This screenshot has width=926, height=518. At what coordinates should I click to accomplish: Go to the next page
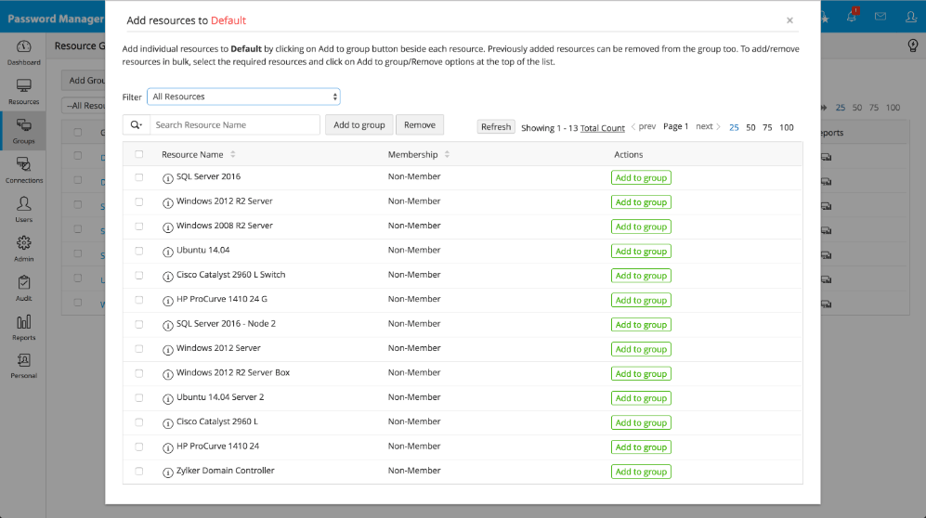708,127
